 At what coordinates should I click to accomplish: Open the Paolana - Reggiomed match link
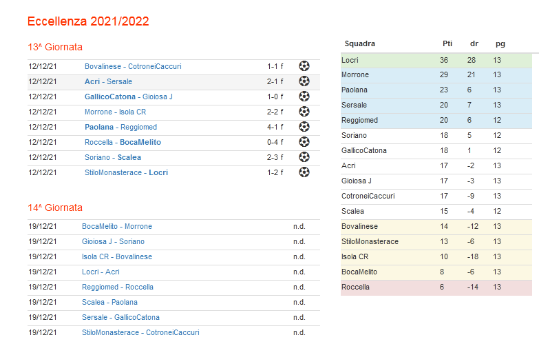120,127
